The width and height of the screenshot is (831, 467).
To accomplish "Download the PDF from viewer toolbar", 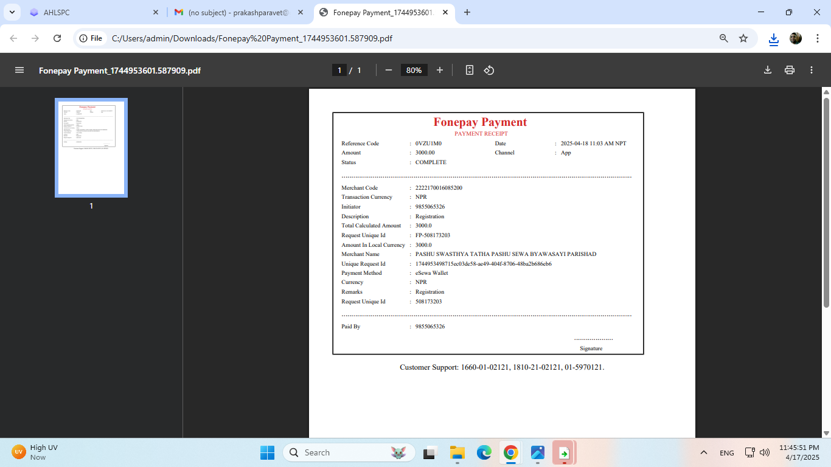I will click(768, 70).
